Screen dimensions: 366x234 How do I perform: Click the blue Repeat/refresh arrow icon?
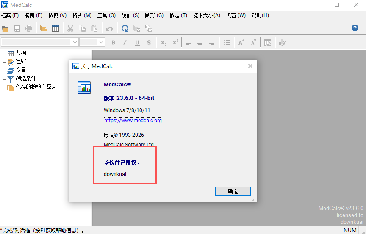(x=125, y=29)
